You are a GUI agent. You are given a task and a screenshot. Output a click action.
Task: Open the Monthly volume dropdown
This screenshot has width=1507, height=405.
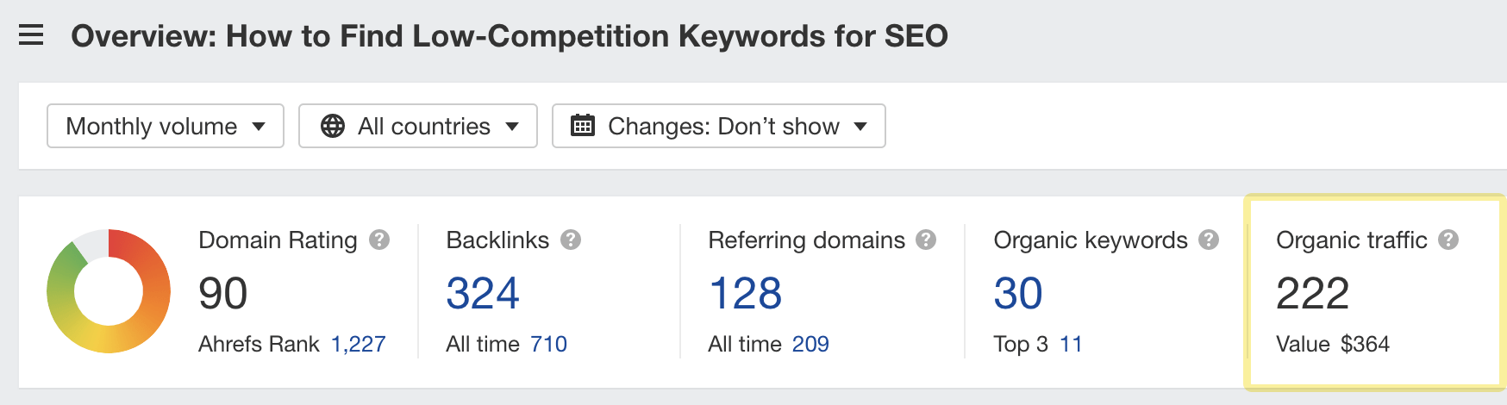pyautogui.click(x=166, y=126)
